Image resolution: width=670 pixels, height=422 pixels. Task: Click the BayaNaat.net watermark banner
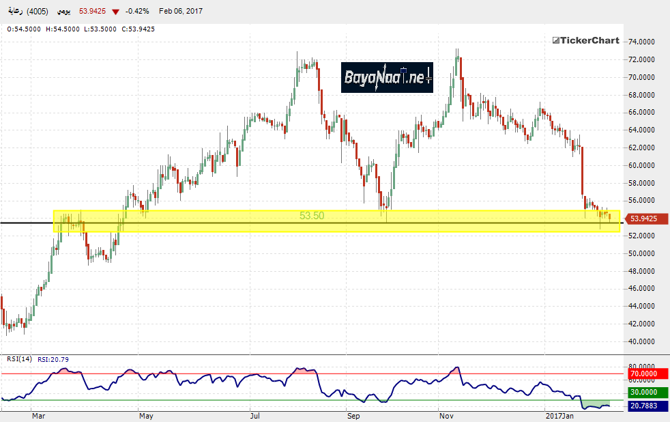tap(387, 78)
